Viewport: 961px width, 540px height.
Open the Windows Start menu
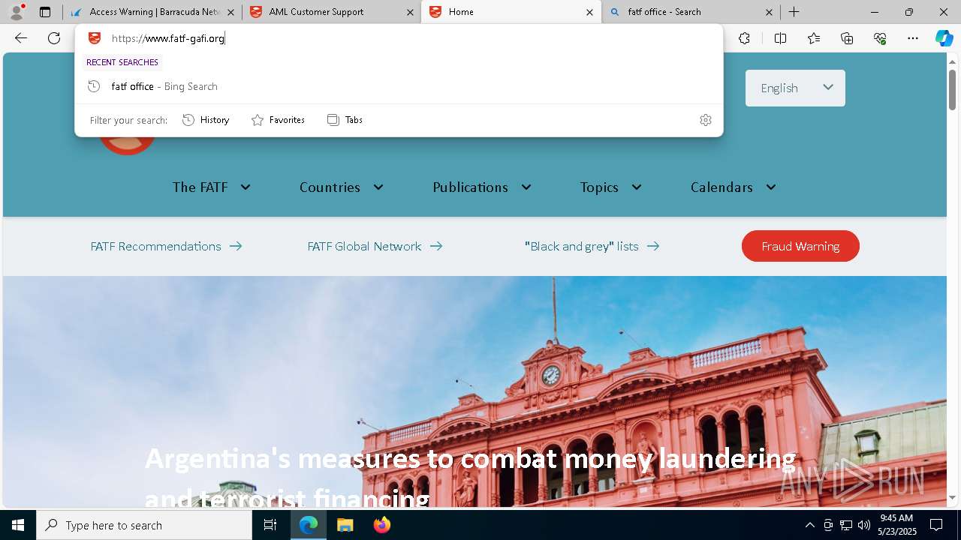point(18,525)
